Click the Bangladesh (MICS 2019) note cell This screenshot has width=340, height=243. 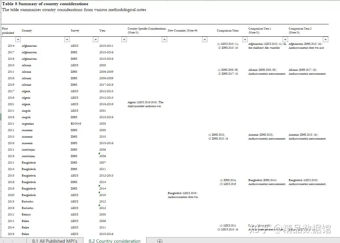(183, 195)
